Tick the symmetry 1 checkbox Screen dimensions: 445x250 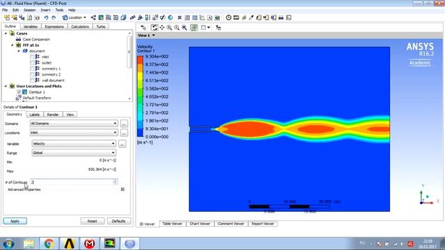click(32, 69)
